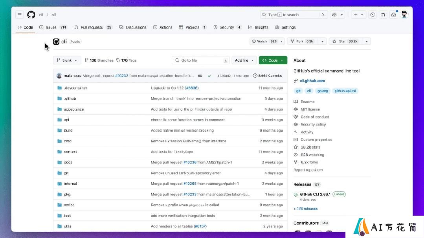Viewport: 424px width, 238px height.
Task: Click Report repository link
Action: coord(308,170)
